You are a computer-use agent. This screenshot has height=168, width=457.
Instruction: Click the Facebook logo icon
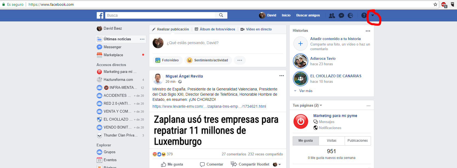pyautogui.click(x=100, y=15)
